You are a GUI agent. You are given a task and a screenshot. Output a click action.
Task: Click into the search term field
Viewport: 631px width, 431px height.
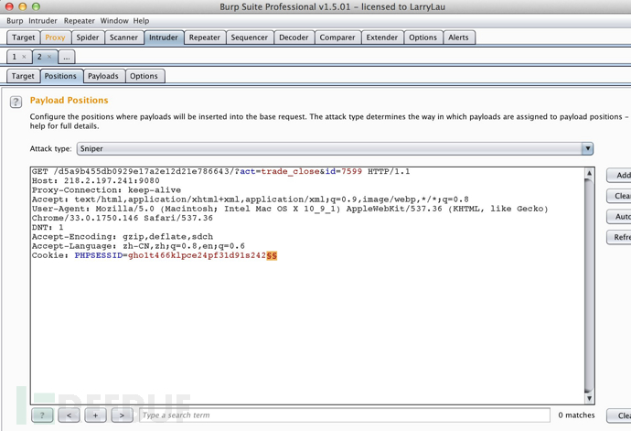tap(345, 415)
